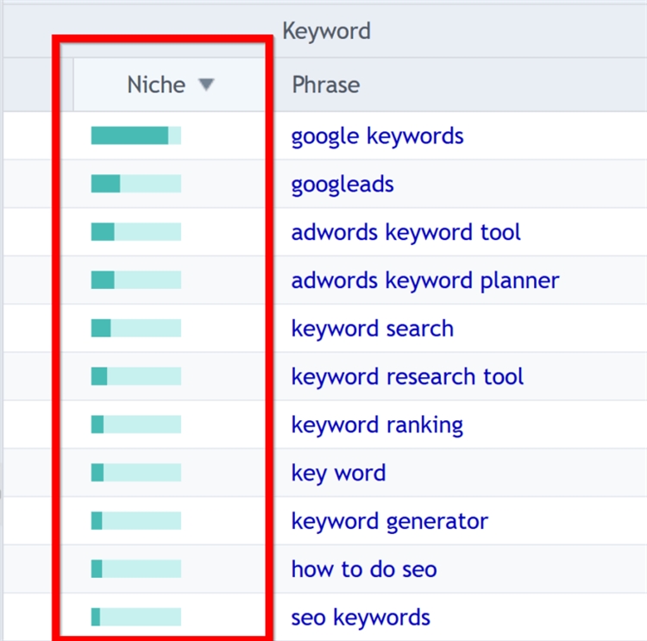Click 'keyword research tool' link
Screen dimensions: 647x641
tap(407, 377)
